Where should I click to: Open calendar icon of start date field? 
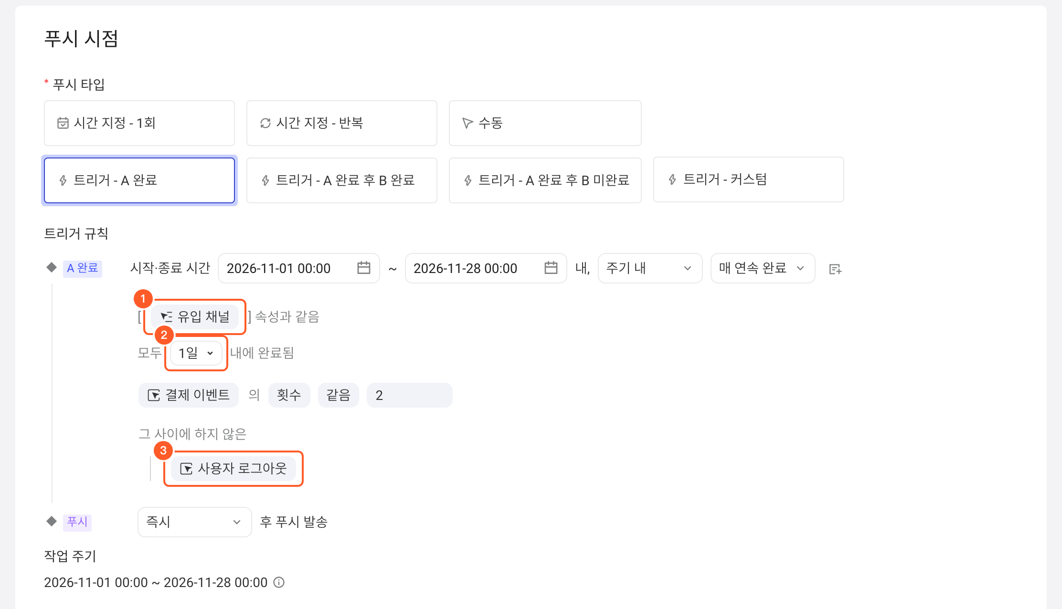364,268
